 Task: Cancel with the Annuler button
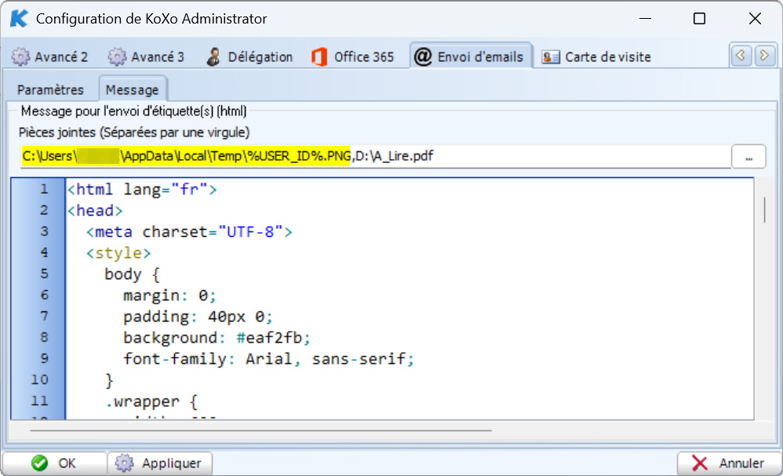(x=729, y=463)
